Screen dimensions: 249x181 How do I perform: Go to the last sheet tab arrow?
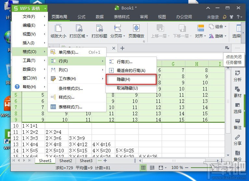tap(30, 160)
